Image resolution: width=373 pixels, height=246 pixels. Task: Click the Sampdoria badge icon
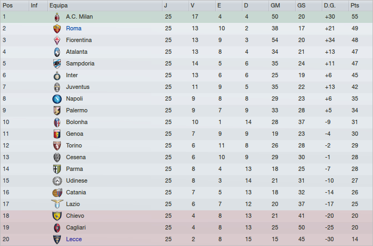tap(57, 63)
